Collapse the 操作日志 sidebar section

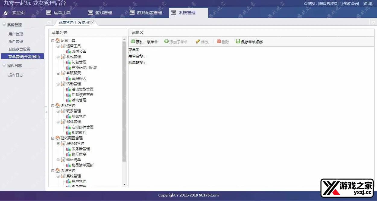coord(4,65)
